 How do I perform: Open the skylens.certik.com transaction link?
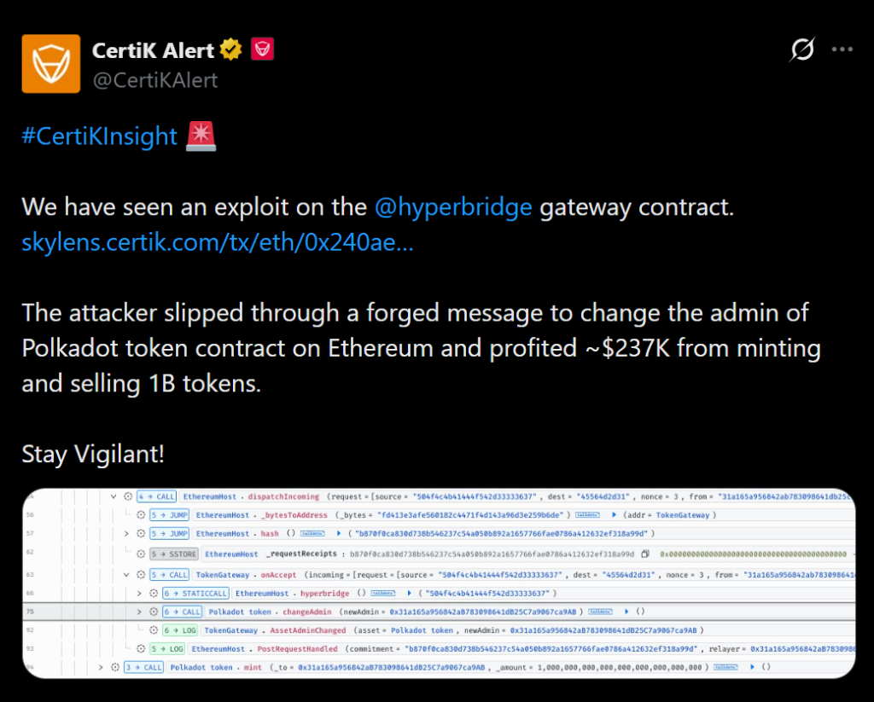pyautogui.click(x=218, y=244)
